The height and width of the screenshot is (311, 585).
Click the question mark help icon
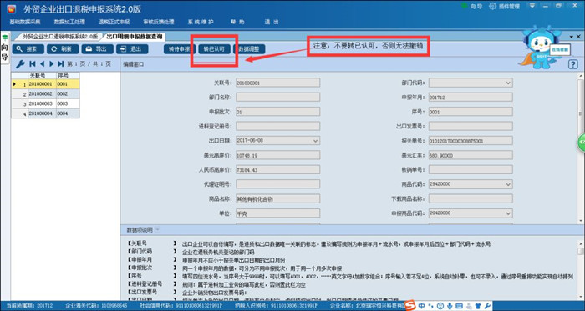click(573, 64)
